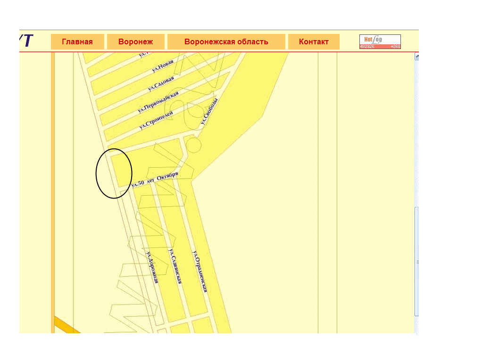The height and width of the screenshot is (362, 483).
Task: Go to the Воронеж page
Action: [135, 41]
